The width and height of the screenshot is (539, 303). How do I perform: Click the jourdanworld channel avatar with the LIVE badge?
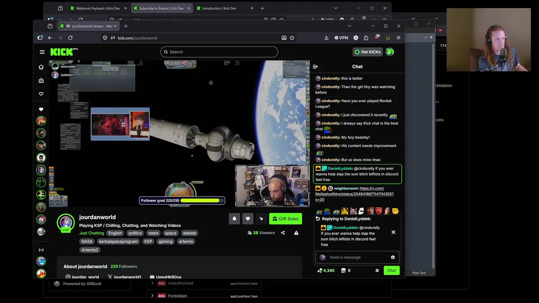coord(66,223)
